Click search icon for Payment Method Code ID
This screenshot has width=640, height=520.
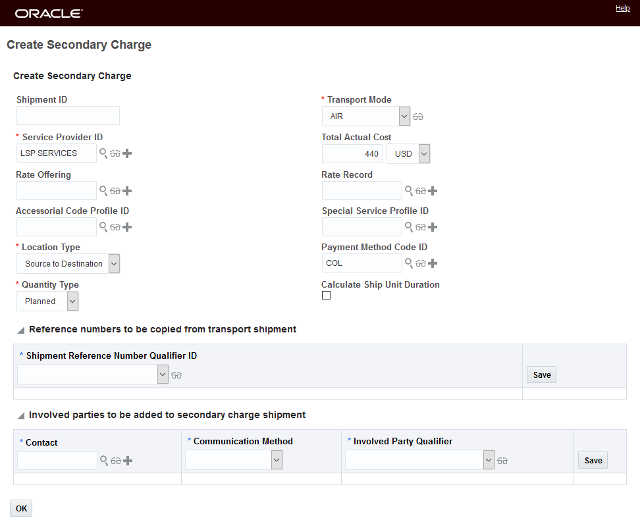coord(408,263)
